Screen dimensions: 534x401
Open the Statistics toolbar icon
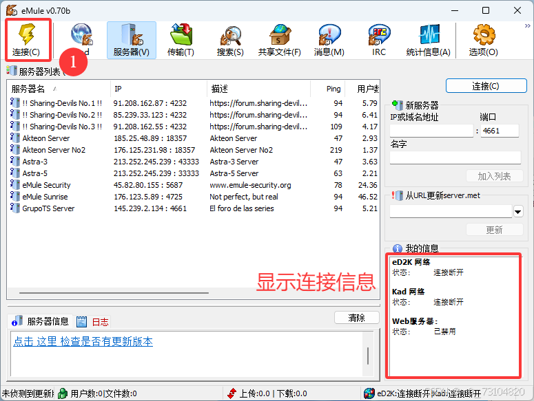tap(429, 34)
